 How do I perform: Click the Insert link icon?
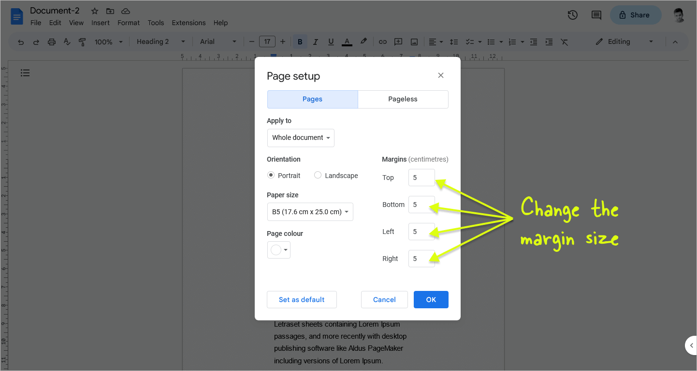pyautogui.click(x=382, y=41)
